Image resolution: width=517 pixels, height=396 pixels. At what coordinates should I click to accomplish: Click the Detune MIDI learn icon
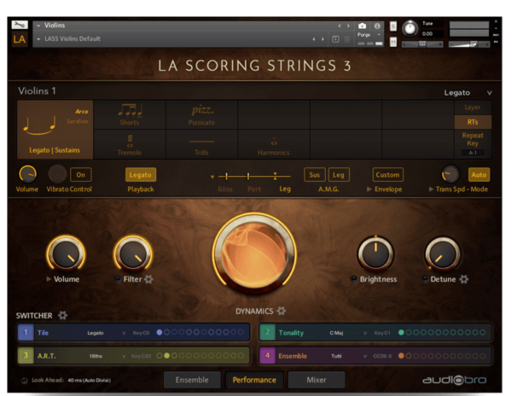[426, 279]
